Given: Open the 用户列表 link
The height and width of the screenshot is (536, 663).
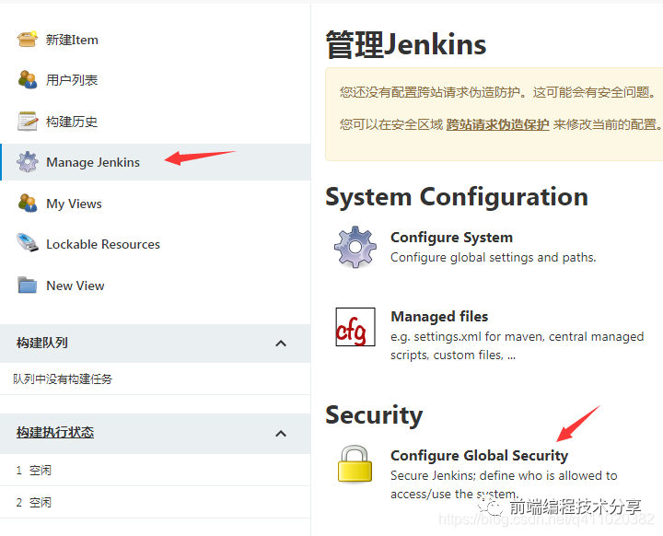Looking at the screenshot, I should coord(72,80).
